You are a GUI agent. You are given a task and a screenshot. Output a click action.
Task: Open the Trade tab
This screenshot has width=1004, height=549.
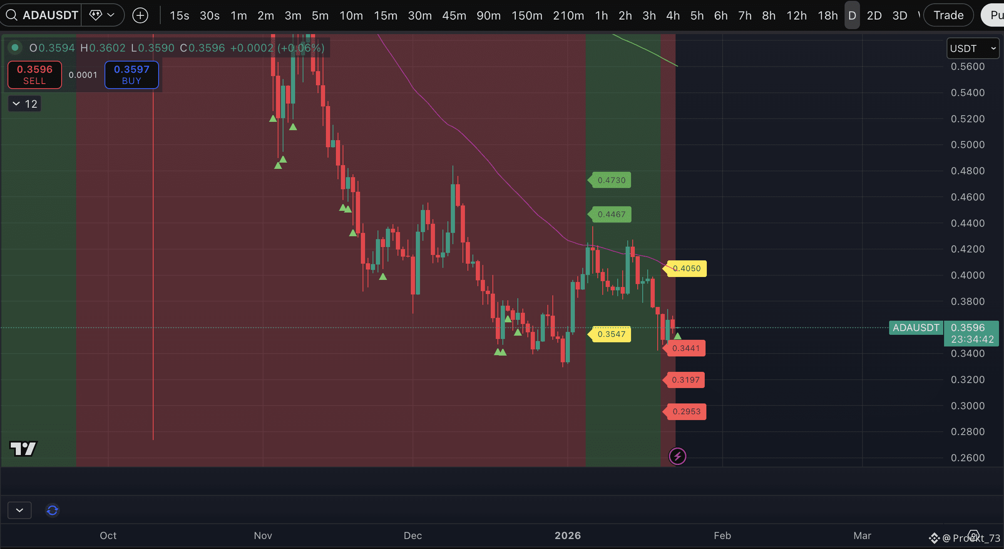point(948,15)
